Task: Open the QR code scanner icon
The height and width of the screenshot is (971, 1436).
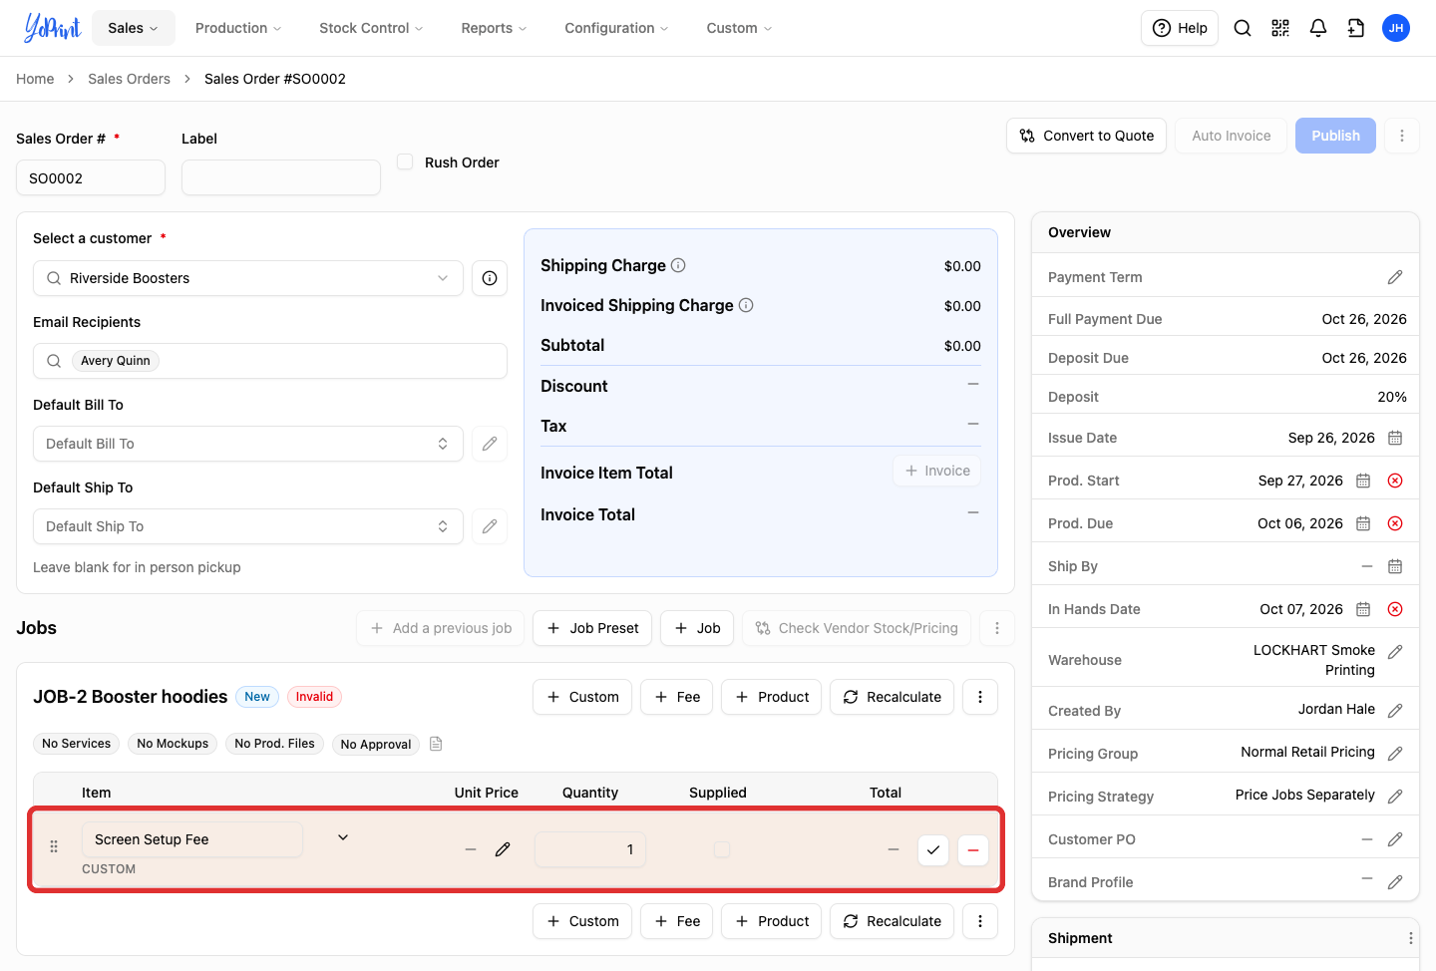Action: (x=1280, y=28)
